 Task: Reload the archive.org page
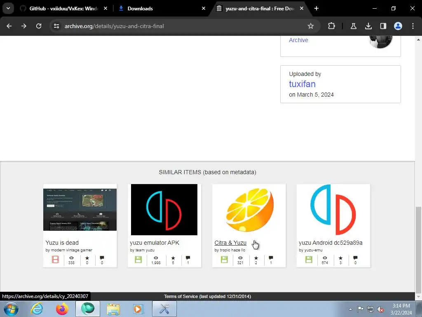39,26
